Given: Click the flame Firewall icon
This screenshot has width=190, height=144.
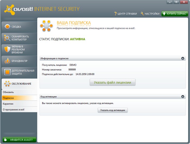Looking at the screenshot, I should (7, 61).
